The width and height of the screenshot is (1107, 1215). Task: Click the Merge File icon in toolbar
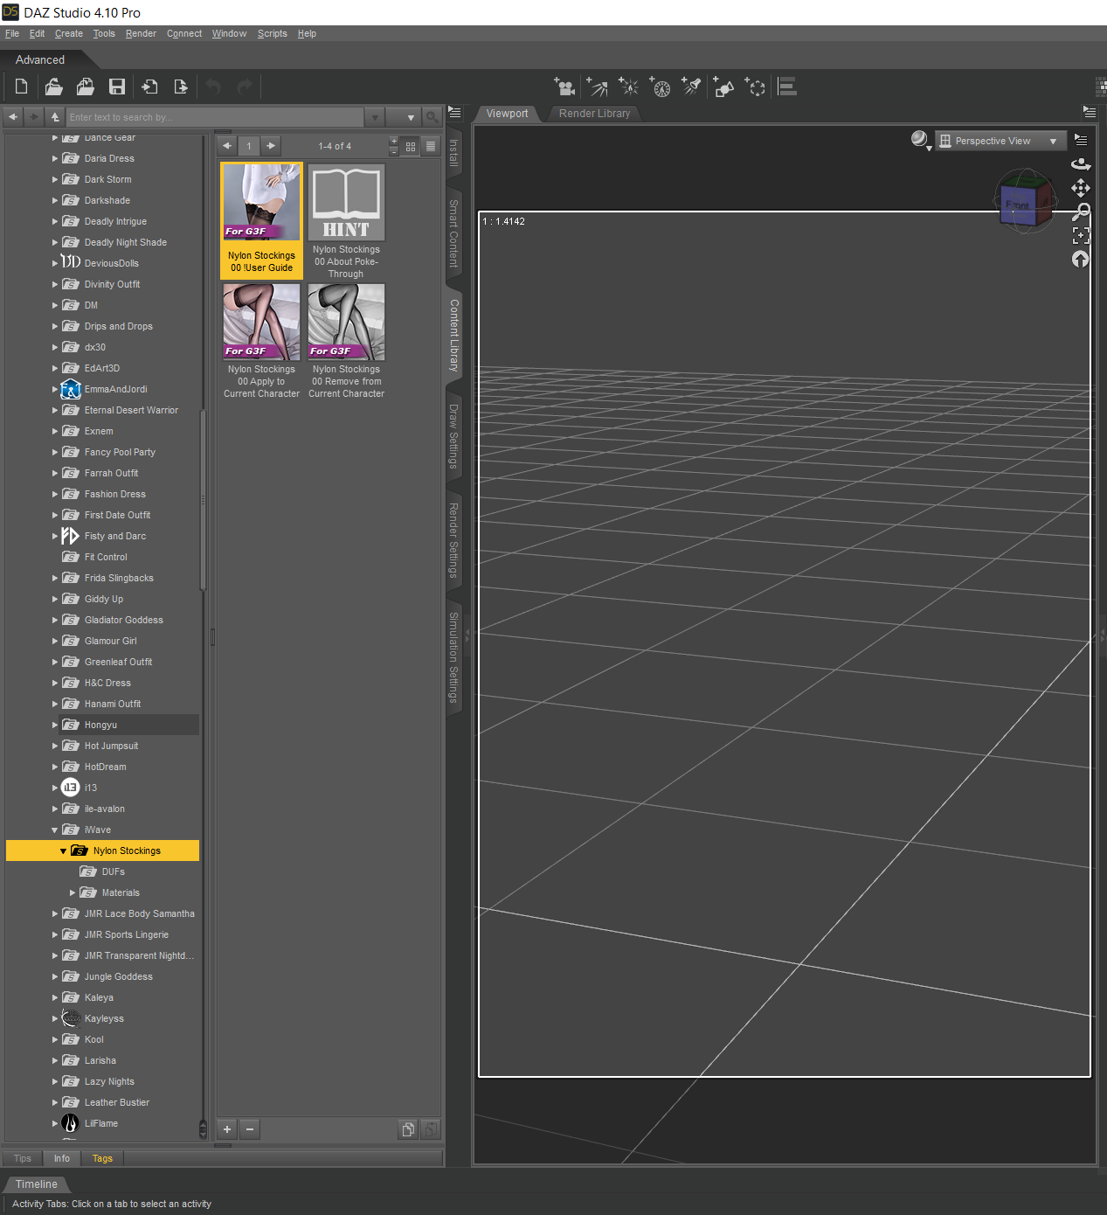click(x=86, y=87)
